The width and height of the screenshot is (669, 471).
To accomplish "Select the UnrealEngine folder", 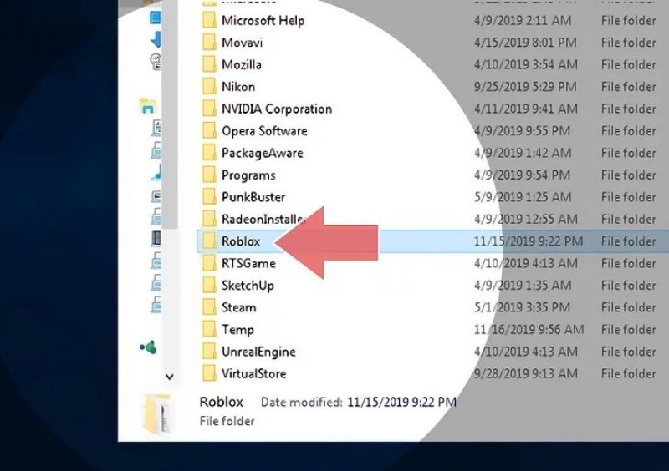I will [258, 352].
